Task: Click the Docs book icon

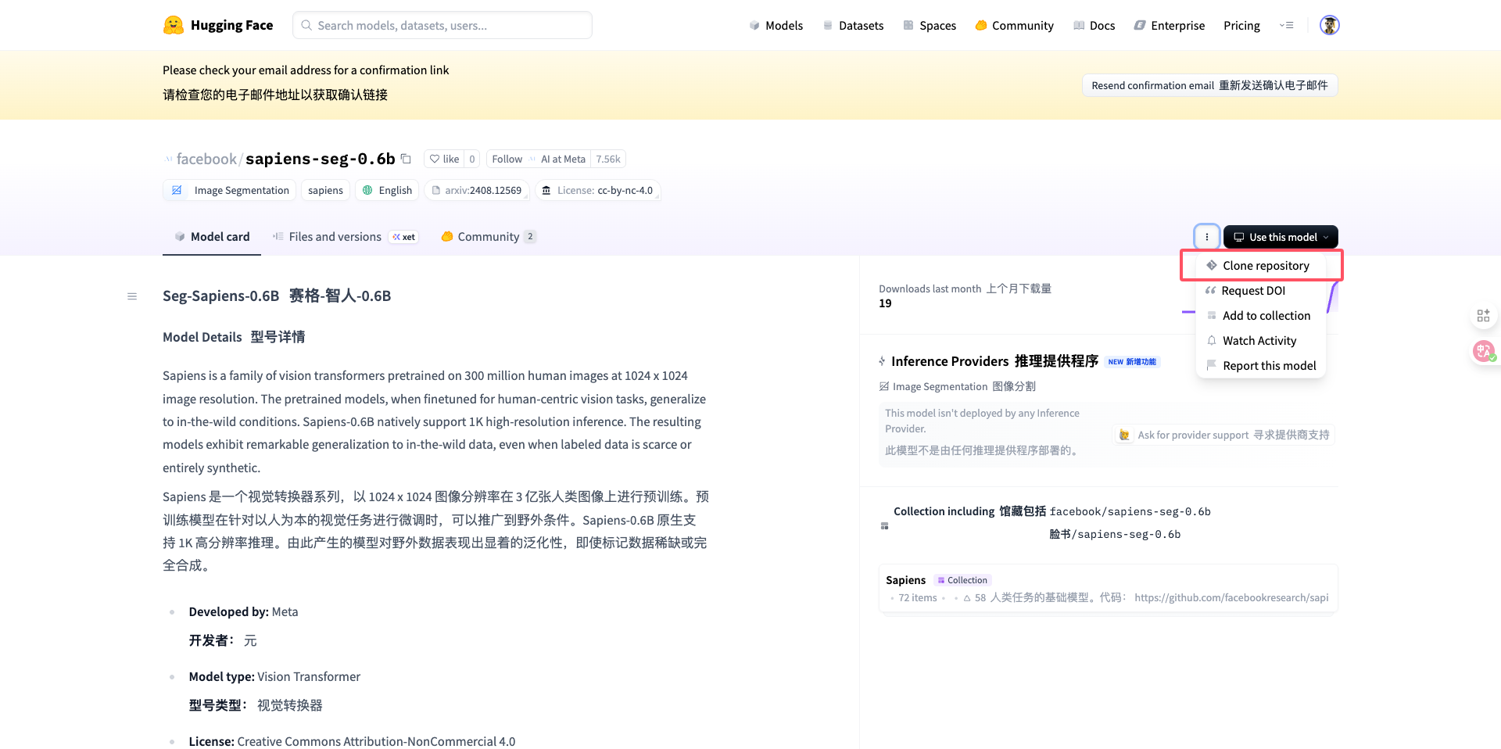Action: 1079,26
